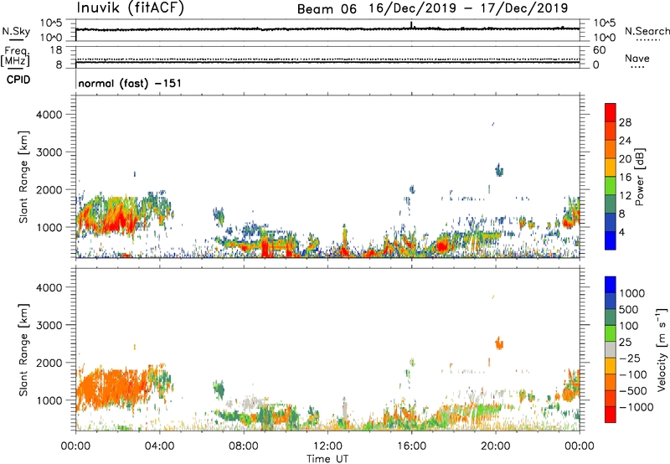Click the '18' frequency axis tick
This screenshot has height=464, width=670.
(56, 50)
